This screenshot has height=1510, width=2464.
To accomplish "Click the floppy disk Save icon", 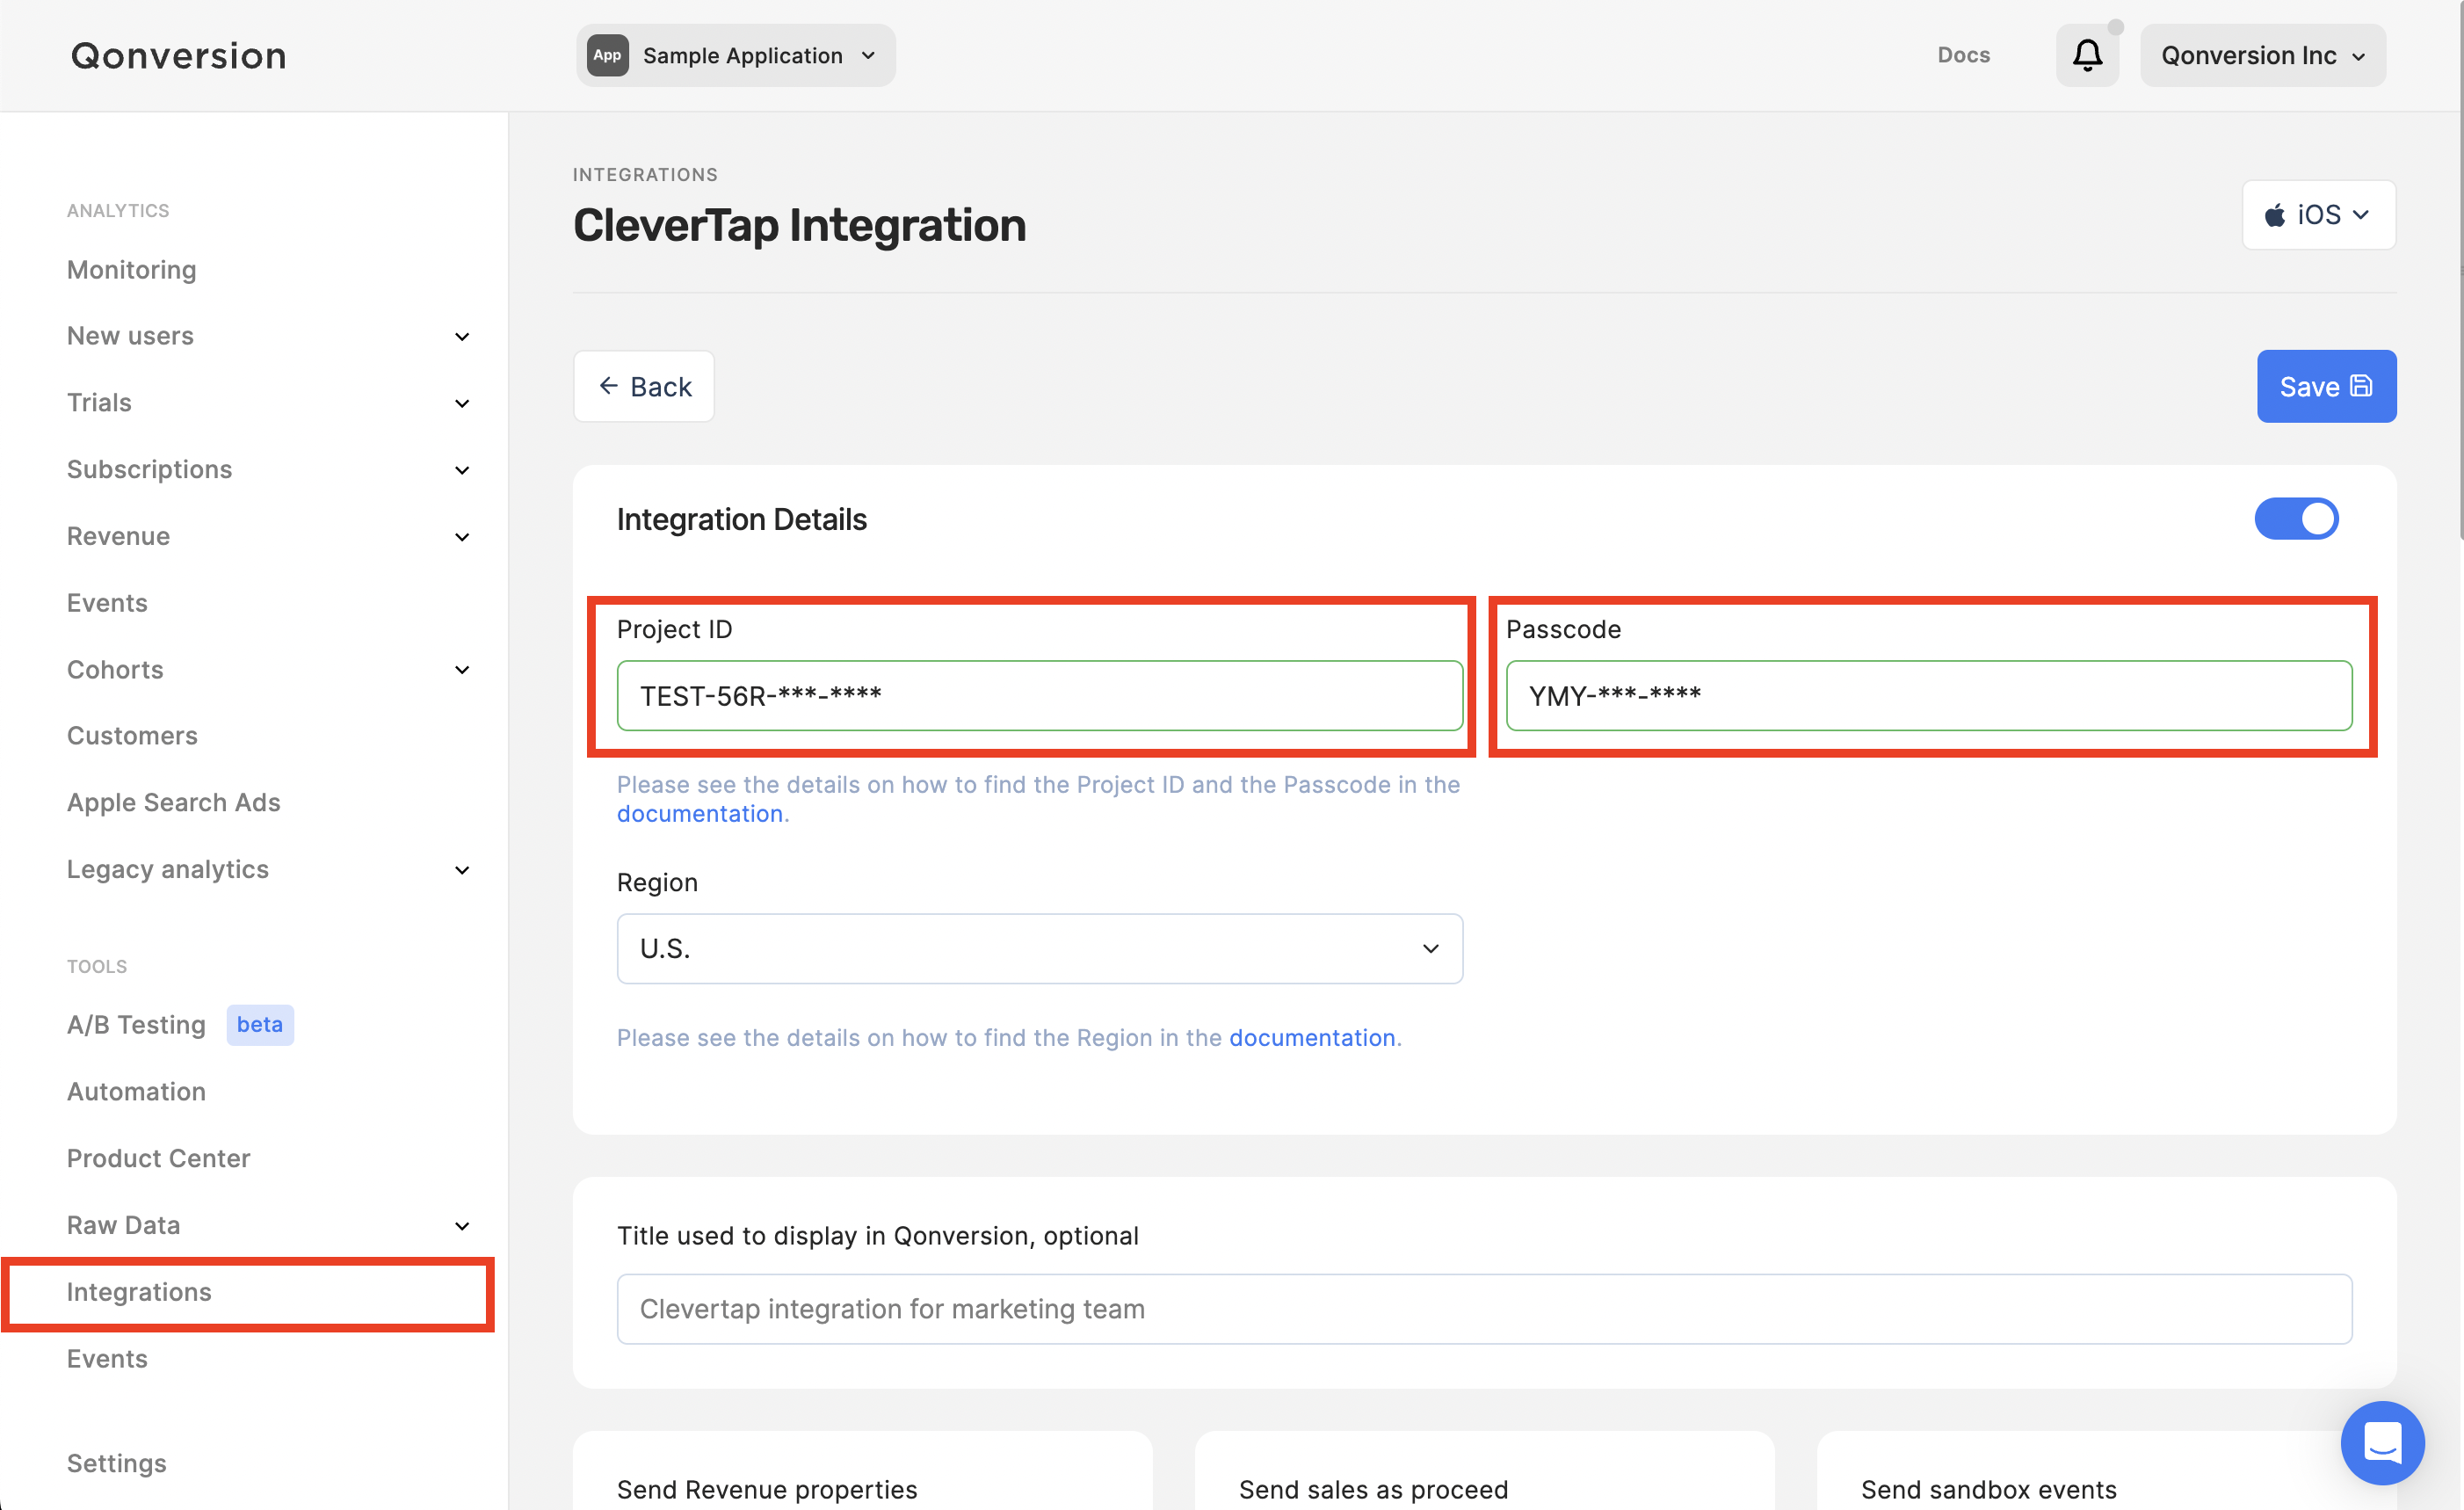I will coord(2361,386).
